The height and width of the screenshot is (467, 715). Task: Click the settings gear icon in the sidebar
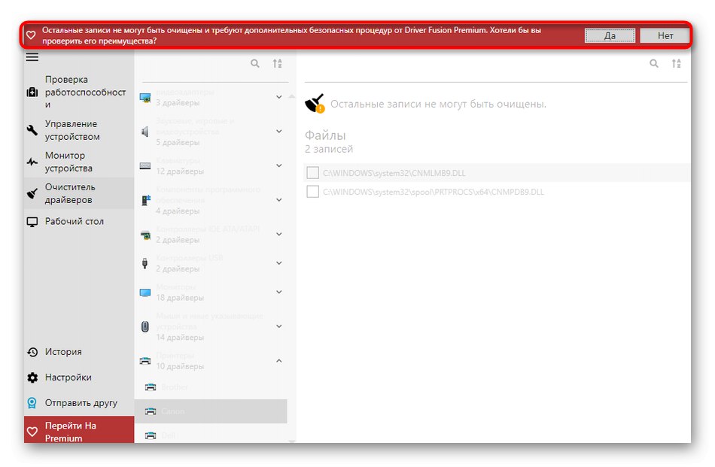(32, 378)
